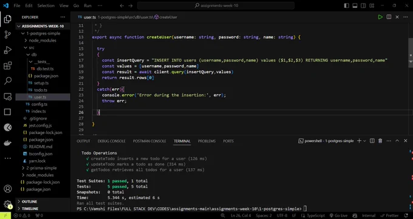This screenshot has width=413, height=219.
Task: Open db.test.ts in the explorer
Action: 43,69
